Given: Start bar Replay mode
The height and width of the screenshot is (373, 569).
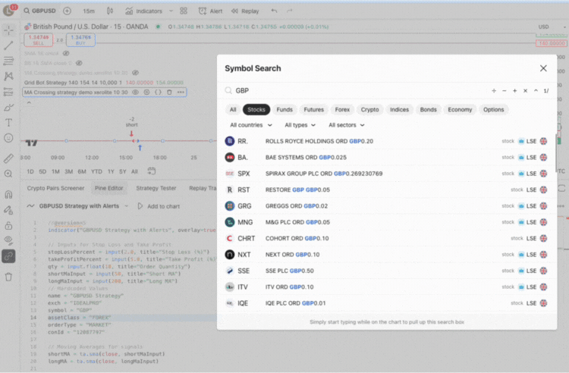Looking at the screenshot, I should [x=245, y=11].
